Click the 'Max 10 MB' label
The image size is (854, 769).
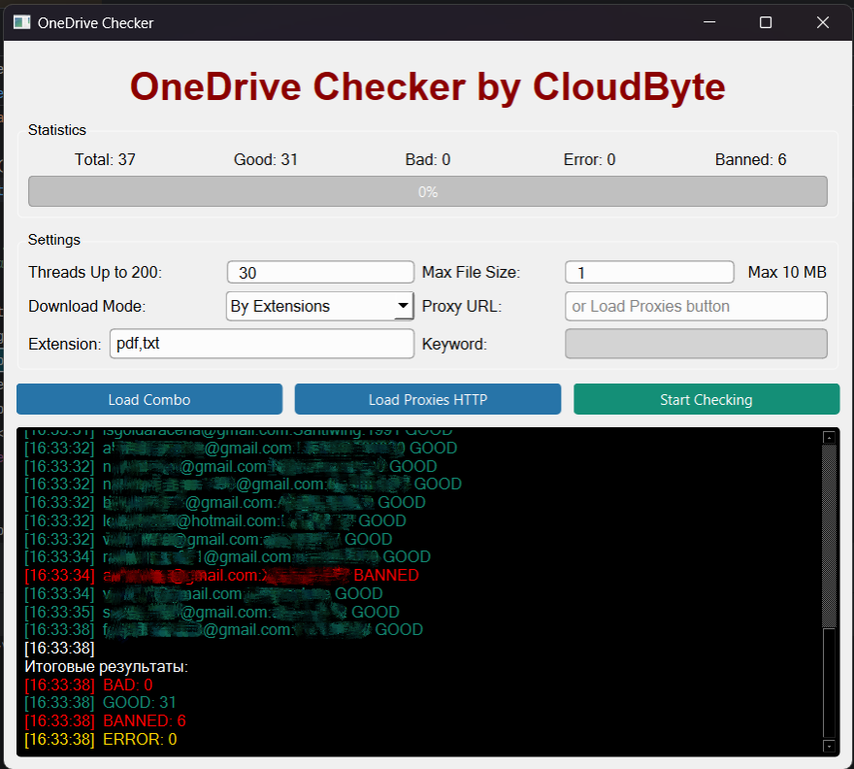click(x=787, y=272)
